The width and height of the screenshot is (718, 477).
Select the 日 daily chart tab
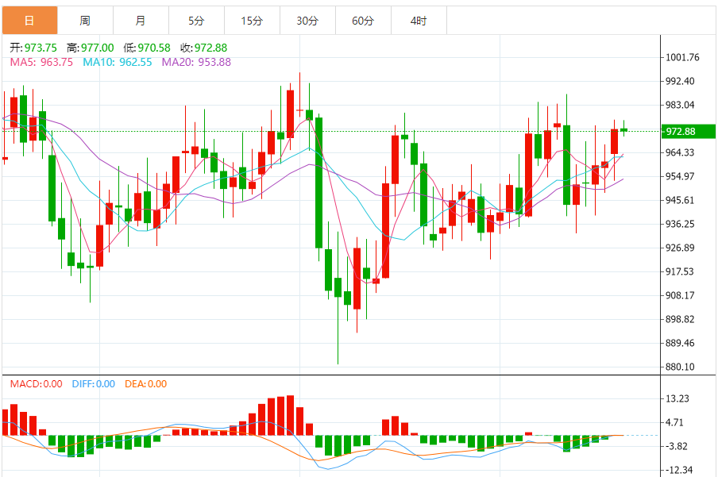pyautogui.click(x=29, y=21)
